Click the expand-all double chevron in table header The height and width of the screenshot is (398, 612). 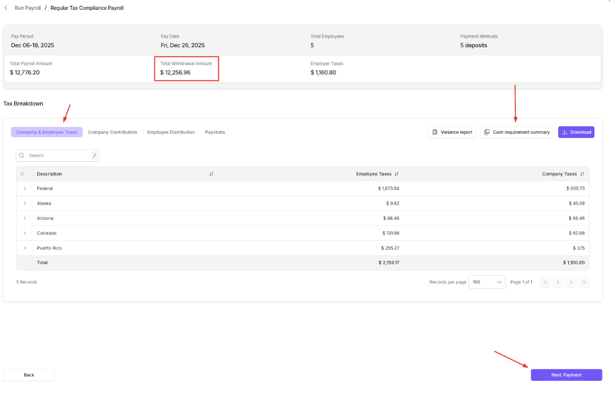tap(22, 174)
